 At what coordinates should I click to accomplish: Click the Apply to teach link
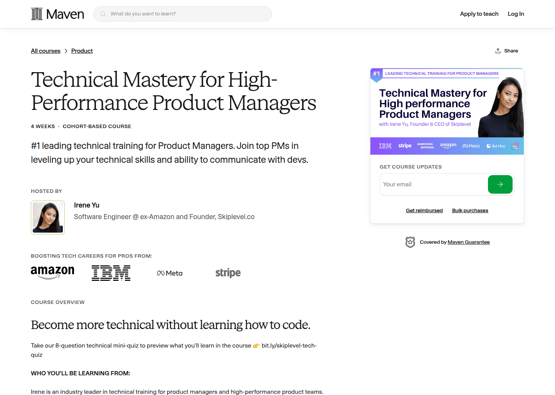click(x=479, y=14)
